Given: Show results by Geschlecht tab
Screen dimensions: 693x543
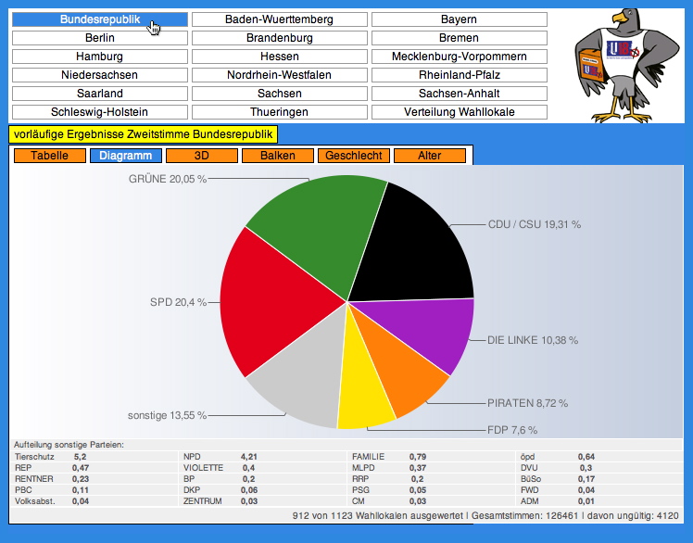Looking at the screenshot, I should [x=353, y=156].
